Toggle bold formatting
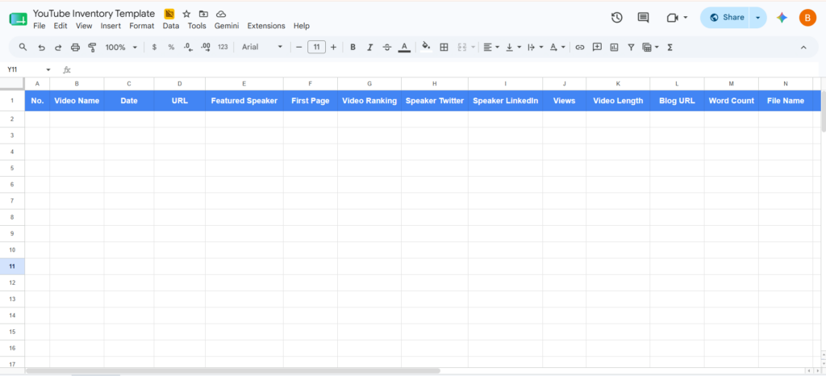 (x=353, y=48)
